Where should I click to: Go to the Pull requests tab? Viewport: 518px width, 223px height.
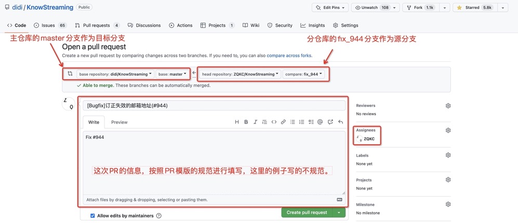pyautogui.click(x=97, y=25)
